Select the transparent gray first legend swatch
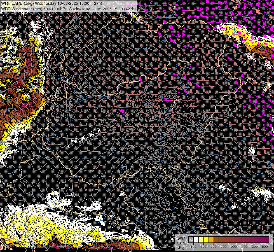Screen dimensions: 274x252 tap(191, 240)
